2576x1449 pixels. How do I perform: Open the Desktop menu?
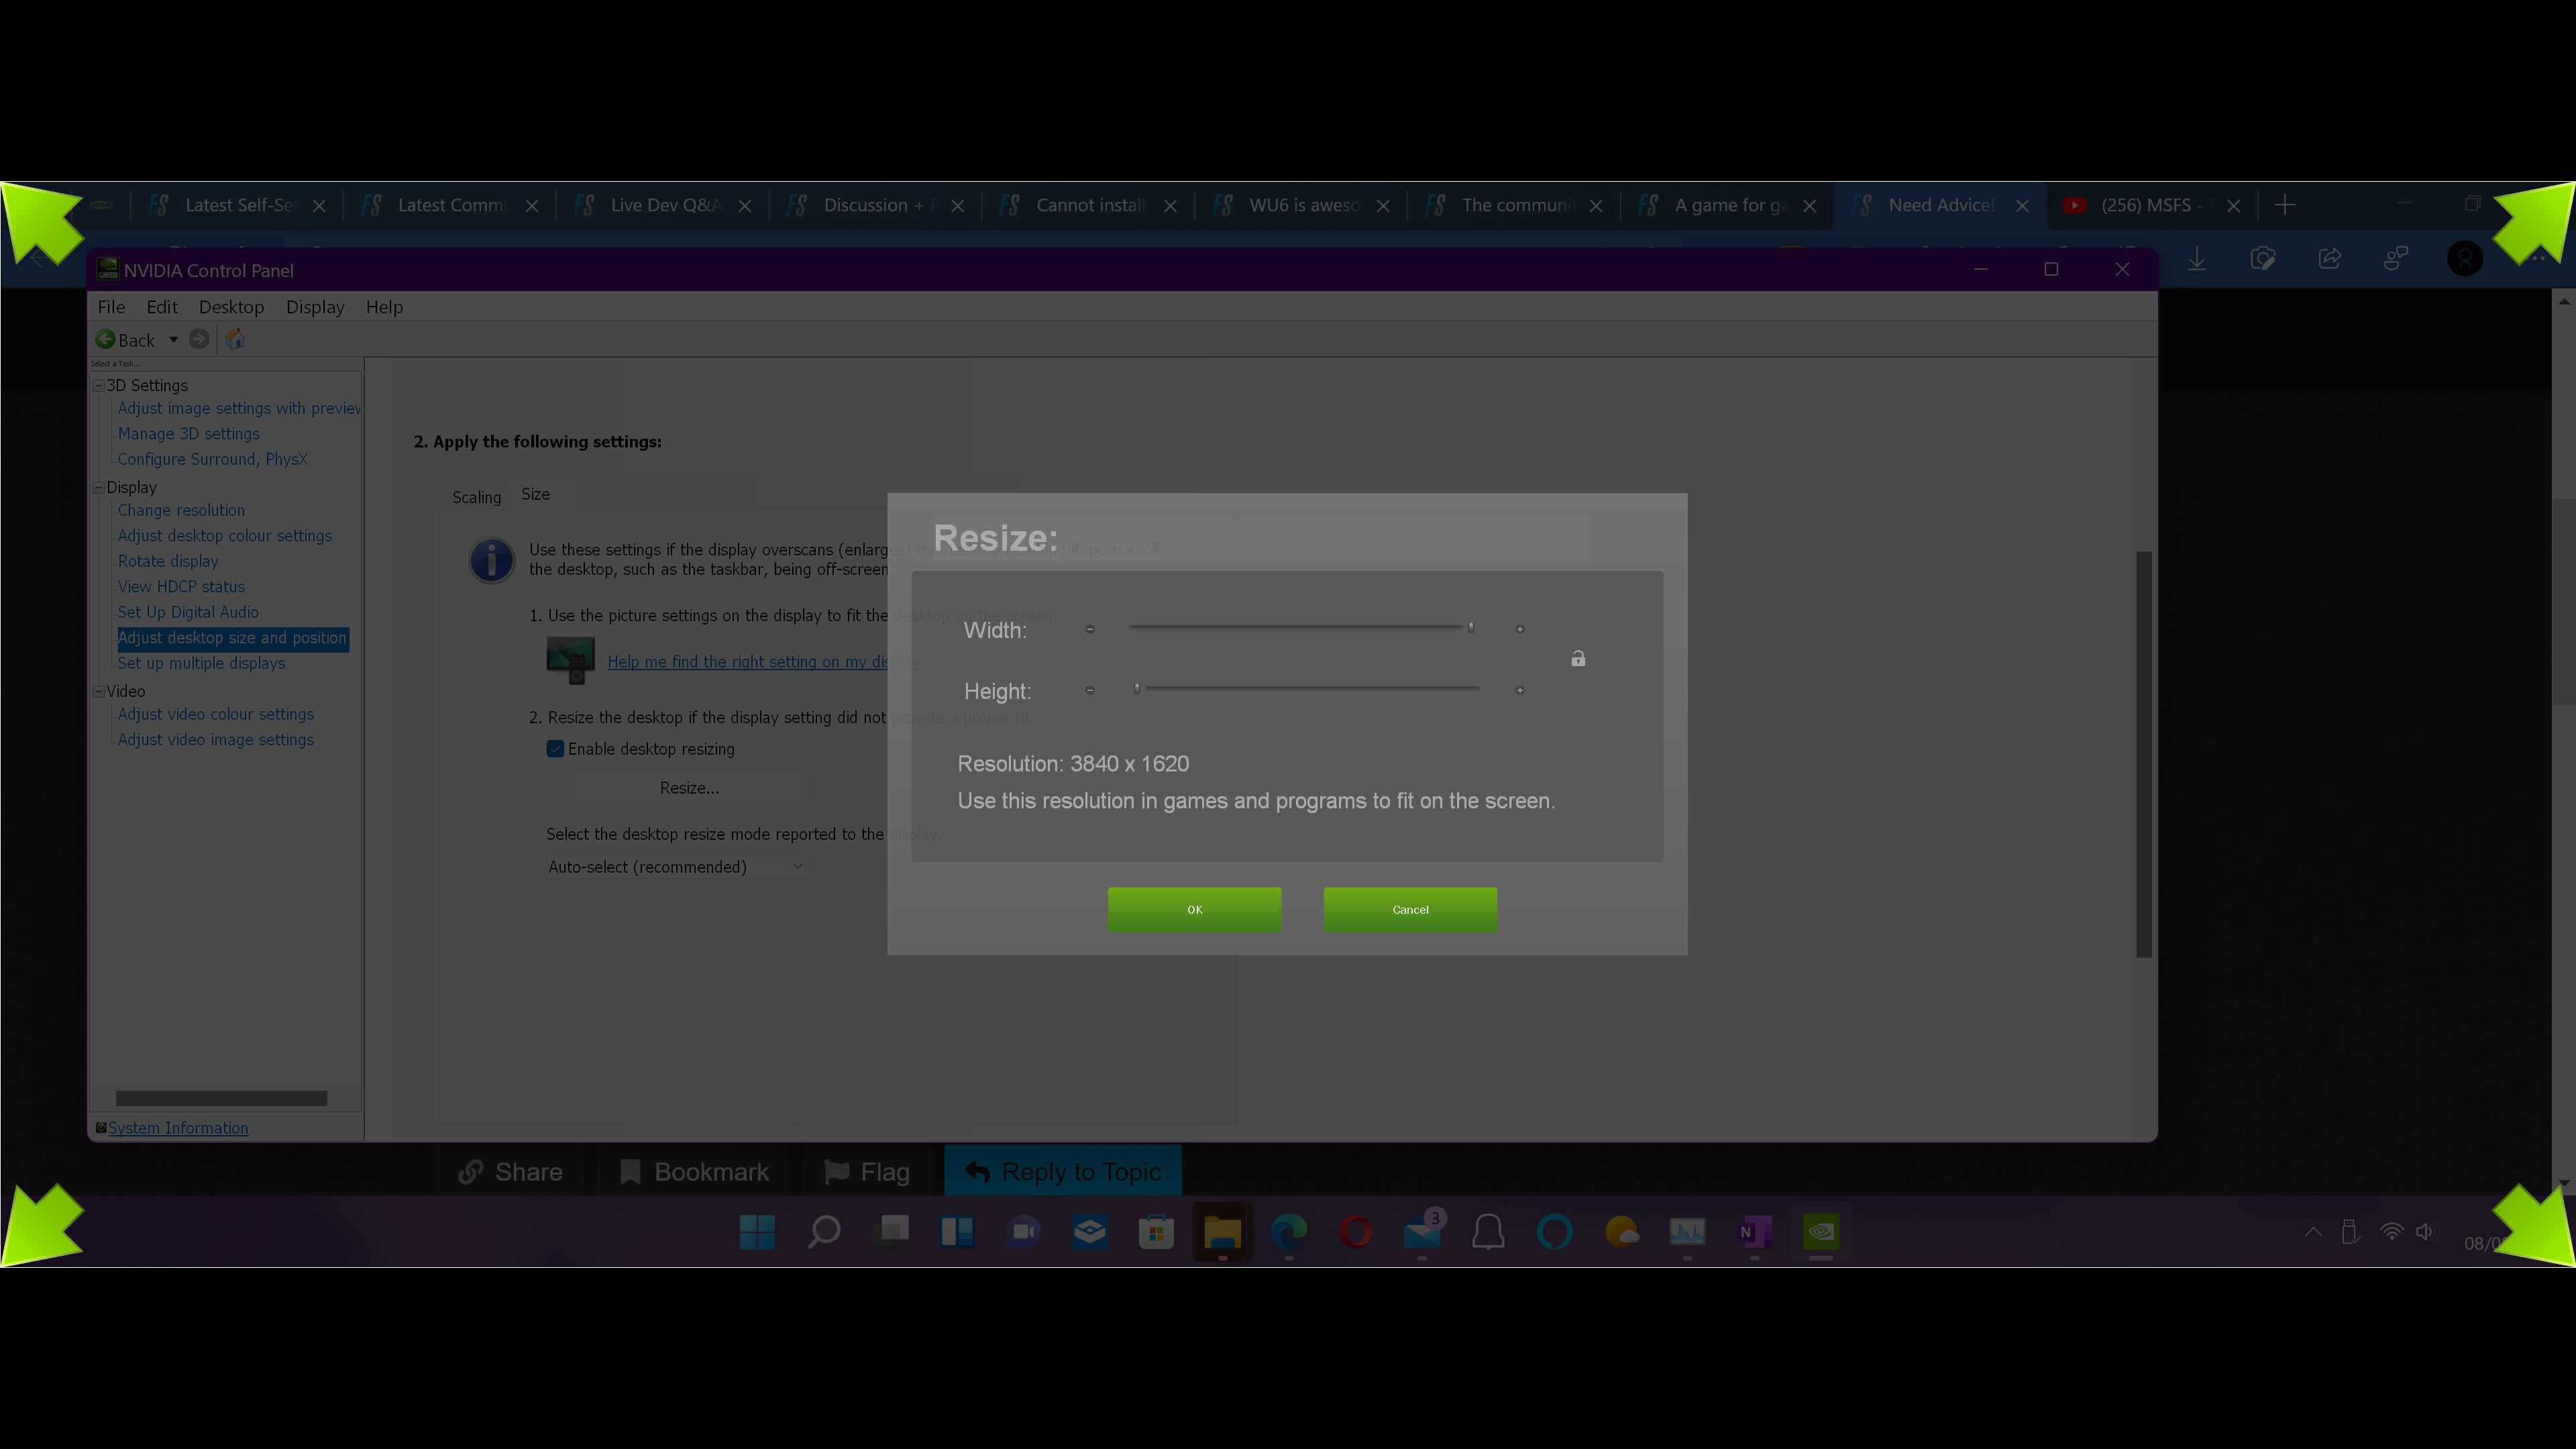pyautogui.click(x=231, y=307)
